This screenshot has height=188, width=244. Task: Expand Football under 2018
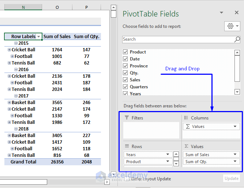click(12, 148)
